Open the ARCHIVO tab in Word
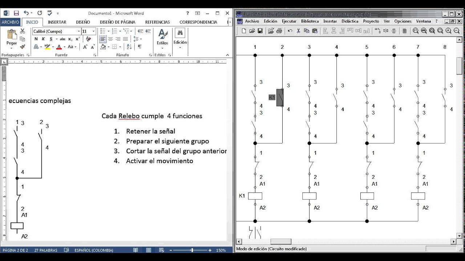The width and height of the screenshot is (465, 261). click(x=10, y=22)
